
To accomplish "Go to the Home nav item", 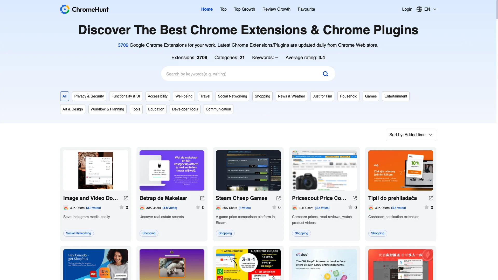I will tap(207, 9).
